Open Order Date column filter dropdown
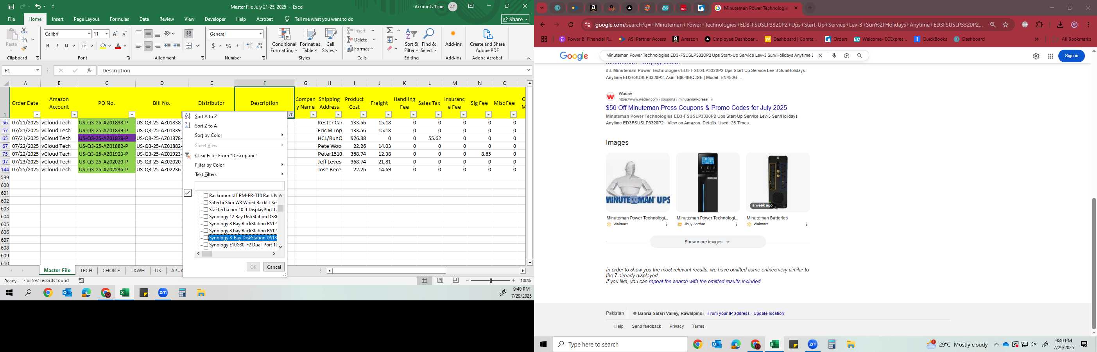1097x352 pixels. [37, 114]
